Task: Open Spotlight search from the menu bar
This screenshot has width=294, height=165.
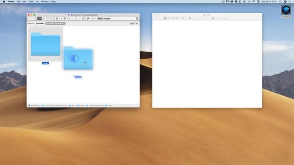Action: coord(280,1)
